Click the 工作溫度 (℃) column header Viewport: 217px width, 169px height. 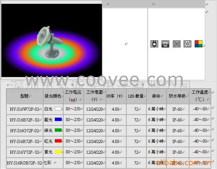[x=200, y=96]
